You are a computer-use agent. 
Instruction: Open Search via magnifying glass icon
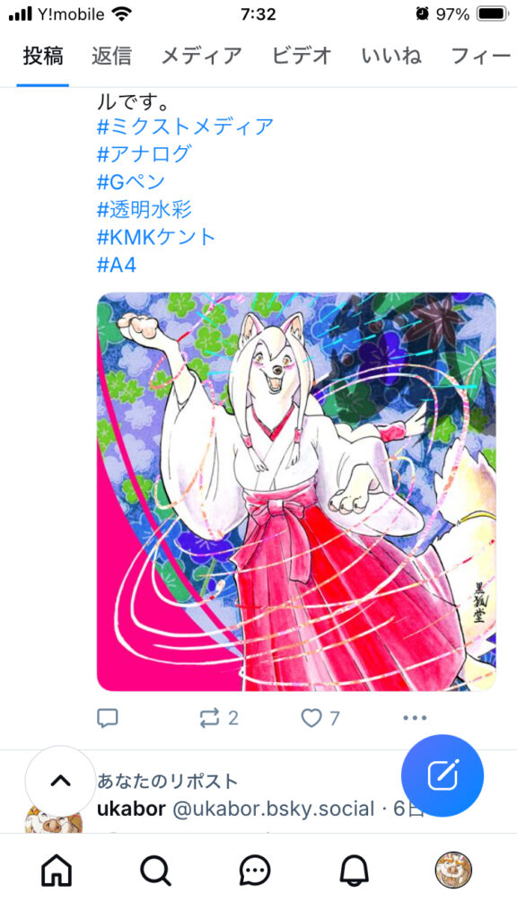tap(156, 870)
